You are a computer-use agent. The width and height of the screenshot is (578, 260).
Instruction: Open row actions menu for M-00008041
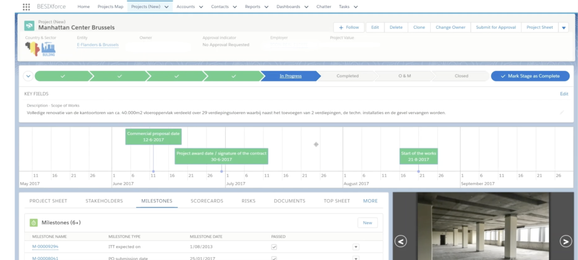(356, 258)
